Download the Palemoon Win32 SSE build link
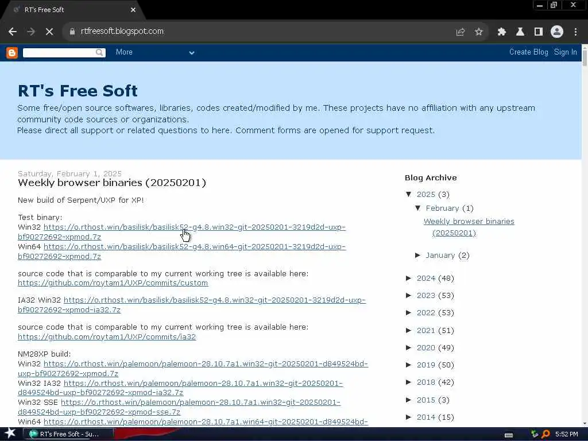Image resolution: width=588 pixels, height=441 pixels. click(x=179, y=407)
